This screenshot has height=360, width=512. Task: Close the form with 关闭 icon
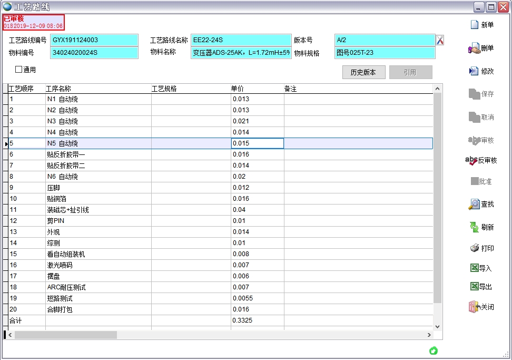[x=474, y=307]
